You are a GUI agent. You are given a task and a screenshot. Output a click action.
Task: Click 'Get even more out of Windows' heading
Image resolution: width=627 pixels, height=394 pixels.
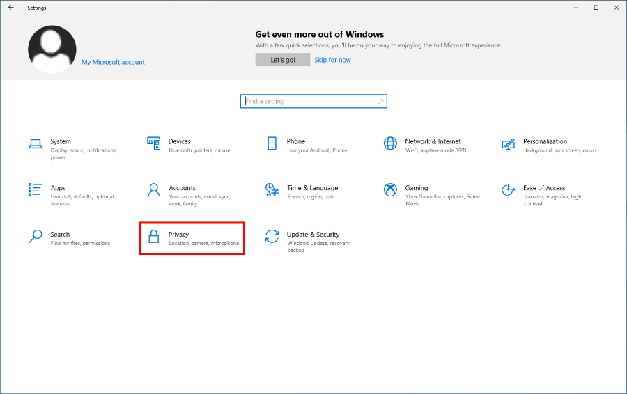(x=320, y=34)
